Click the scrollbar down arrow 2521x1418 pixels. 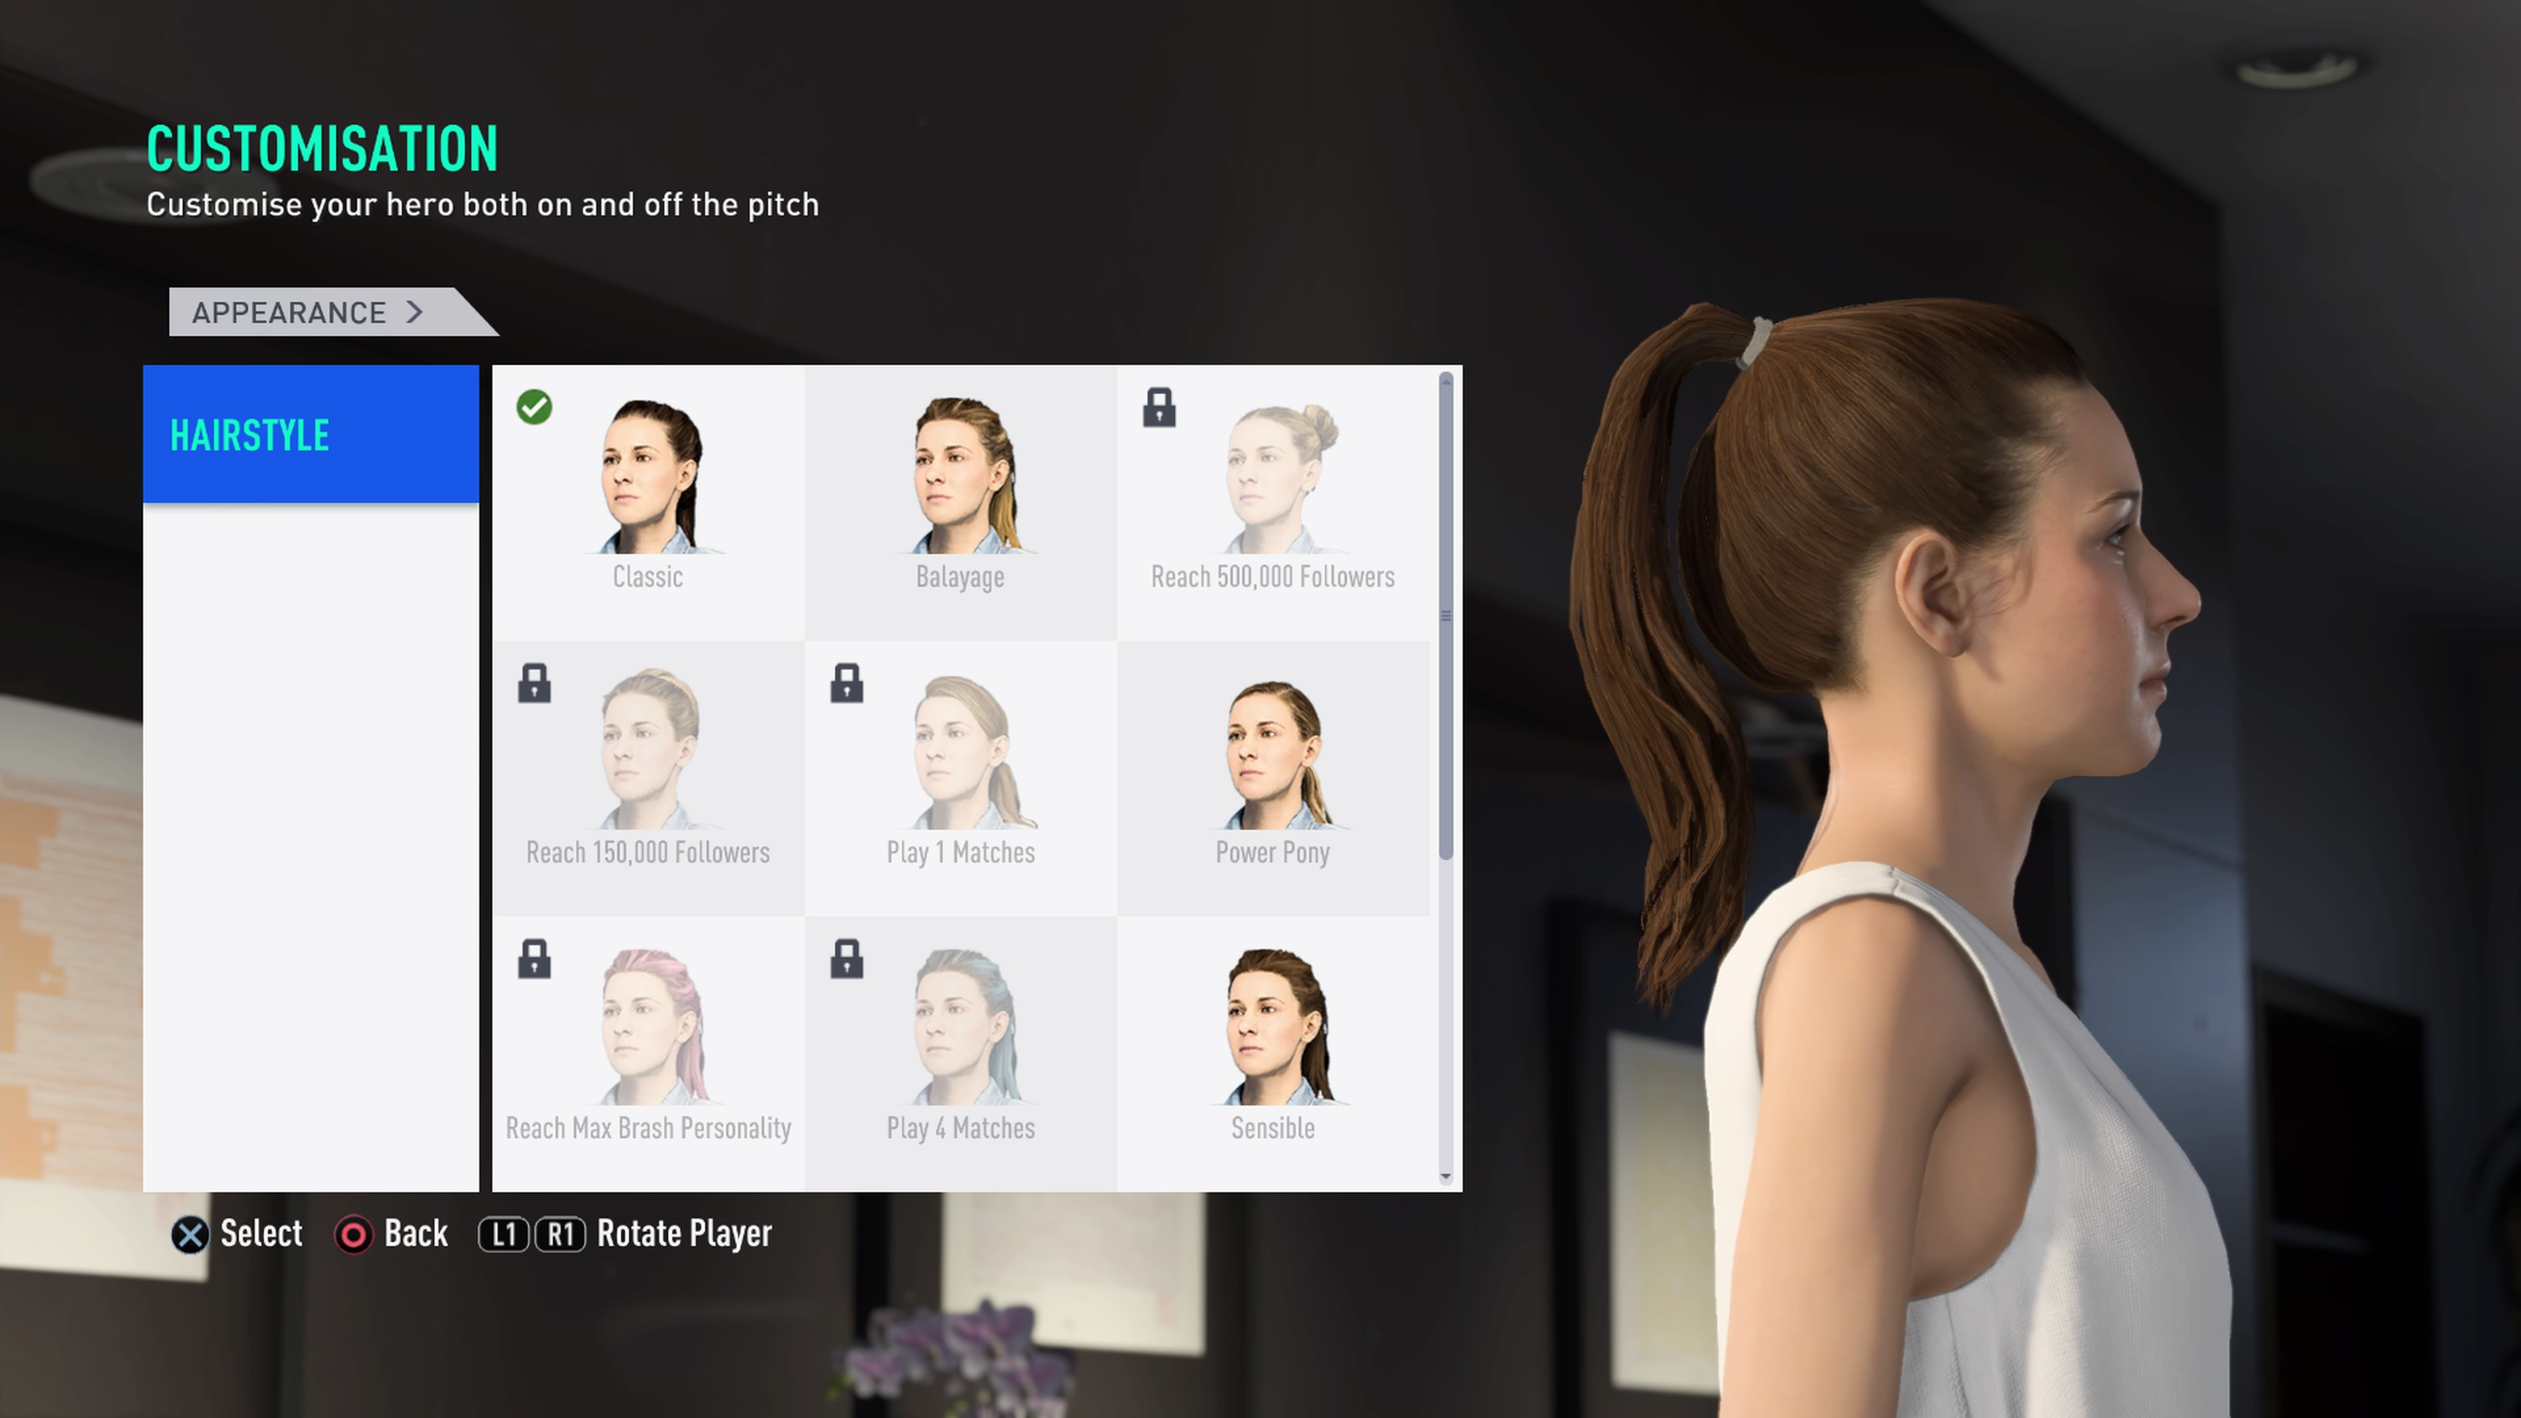1446,1177
